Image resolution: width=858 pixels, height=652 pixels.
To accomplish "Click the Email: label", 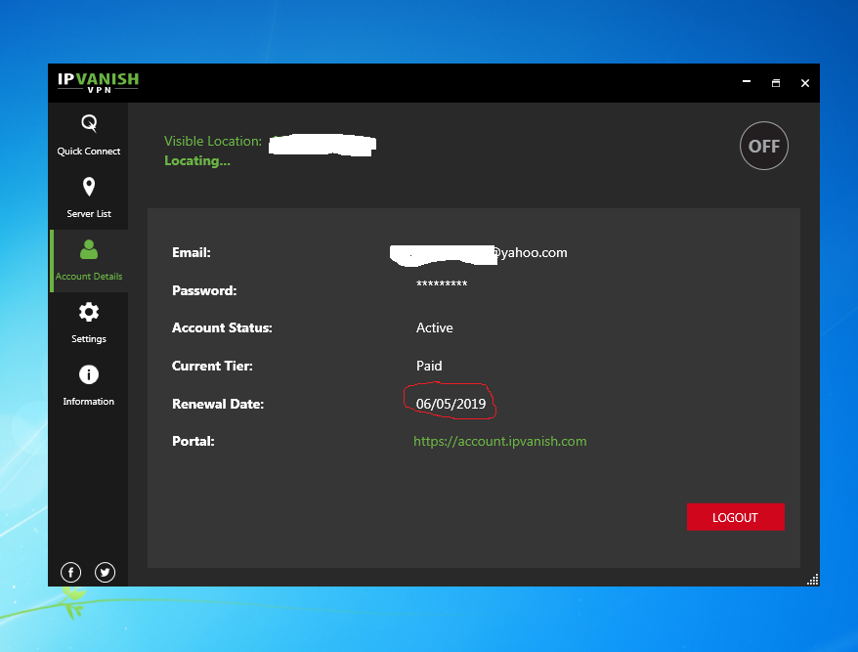I will (191, 252).
